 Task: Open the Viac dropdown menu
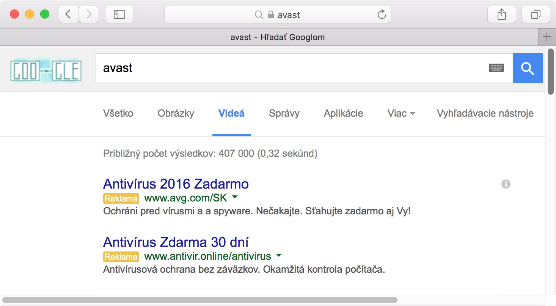click(x=401, y=113)
